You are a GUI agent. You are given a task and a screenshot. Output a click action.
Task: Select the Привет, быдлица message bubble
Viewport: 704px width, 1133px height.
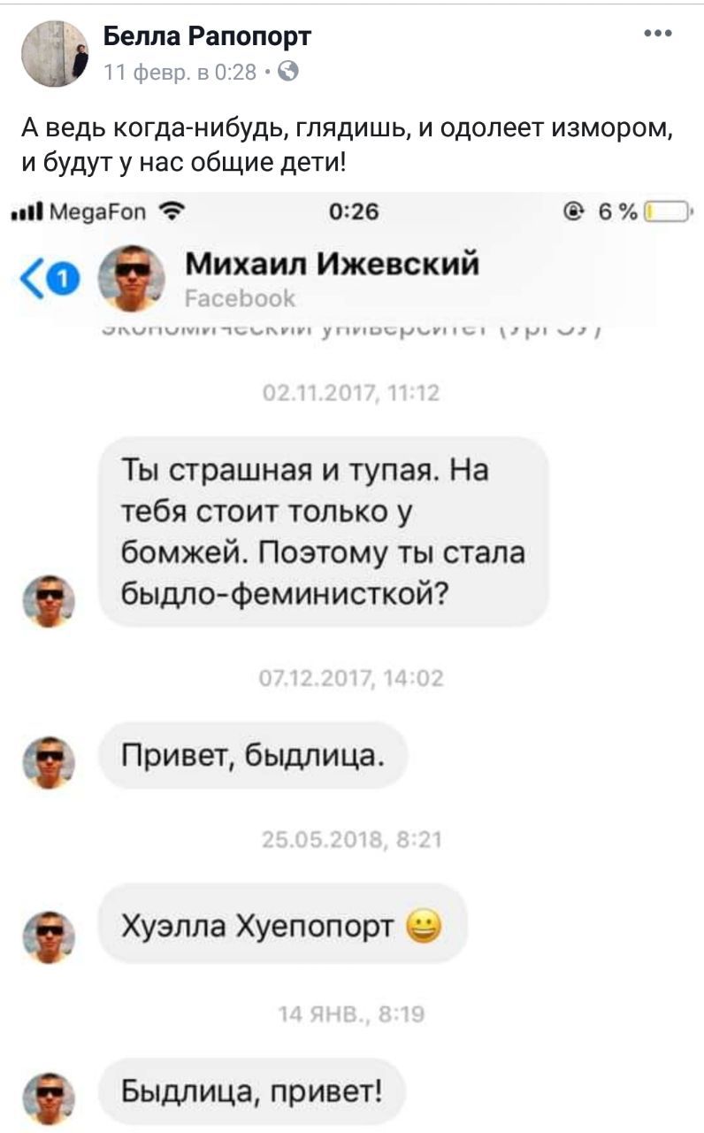(254, 756)
